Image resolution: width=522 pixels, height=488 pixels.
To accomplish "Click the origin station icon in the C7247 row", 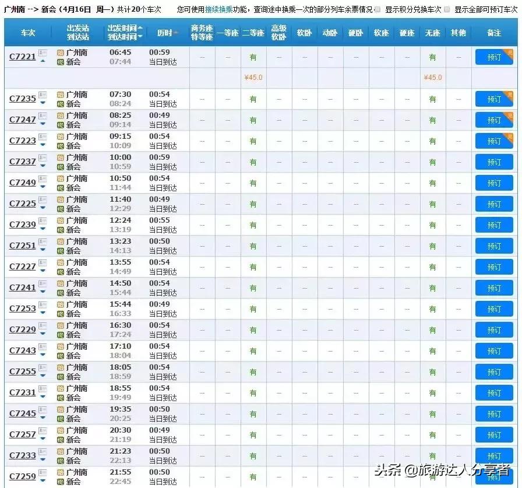I will point(60,117).
